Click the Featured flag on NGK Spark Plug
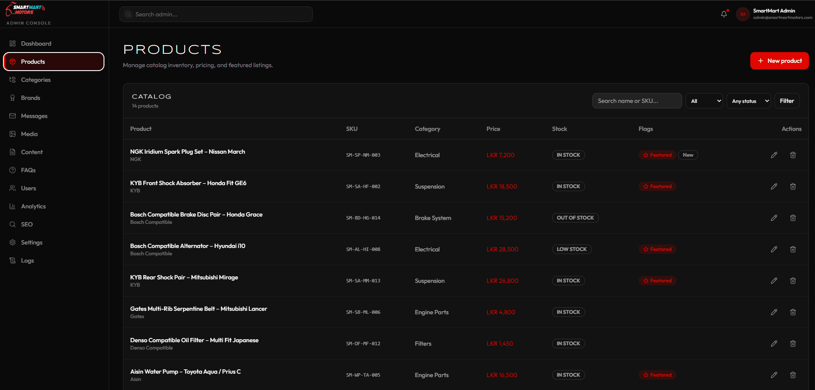815x390 pixels. [x=657, y=155]
